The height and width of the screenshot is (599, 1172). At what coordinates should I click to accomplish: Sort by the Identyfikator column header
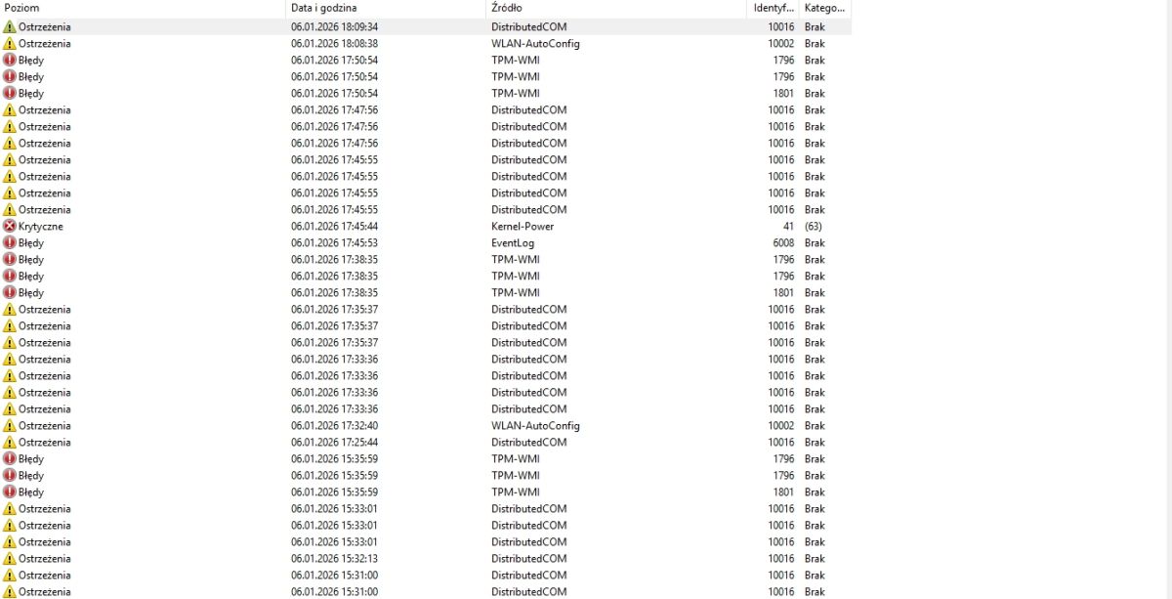[774, 8]
